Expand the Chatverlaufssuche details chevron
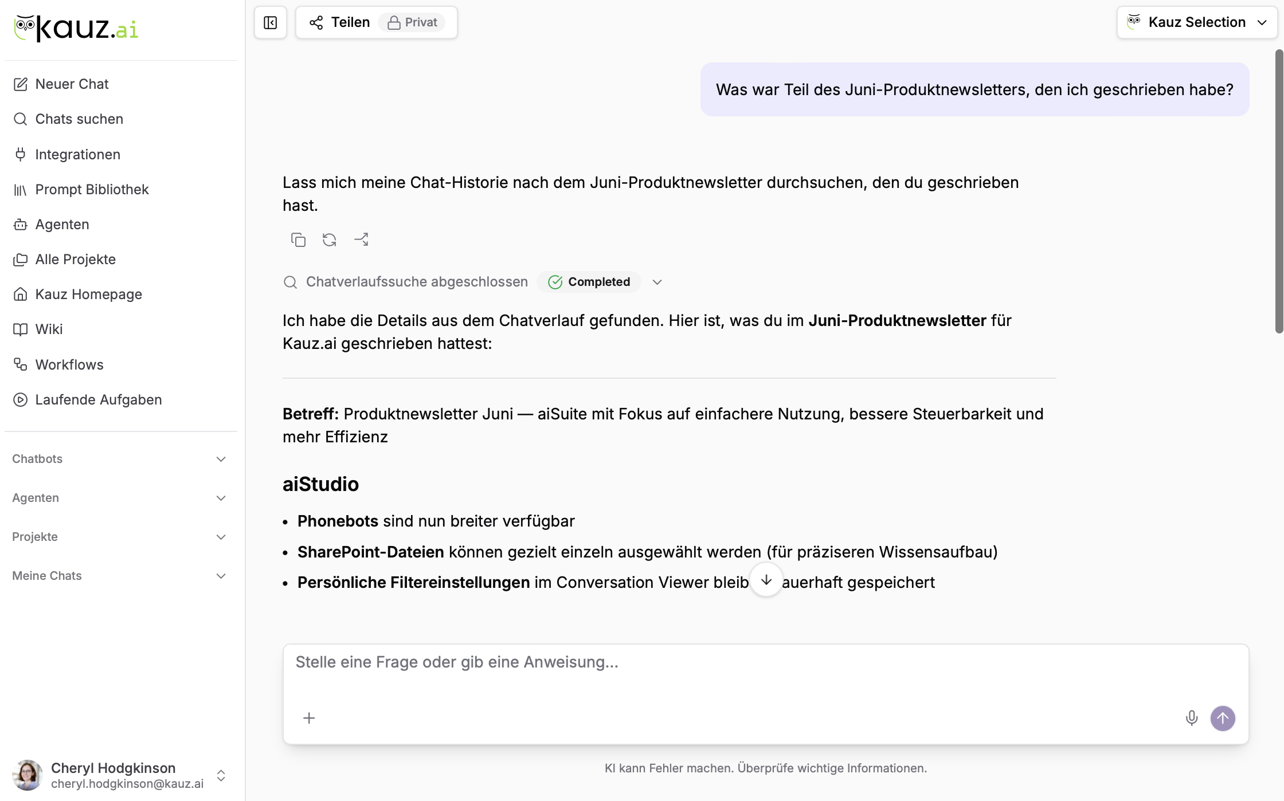The width and height of the screenshot is (1284, 801). 657,282
